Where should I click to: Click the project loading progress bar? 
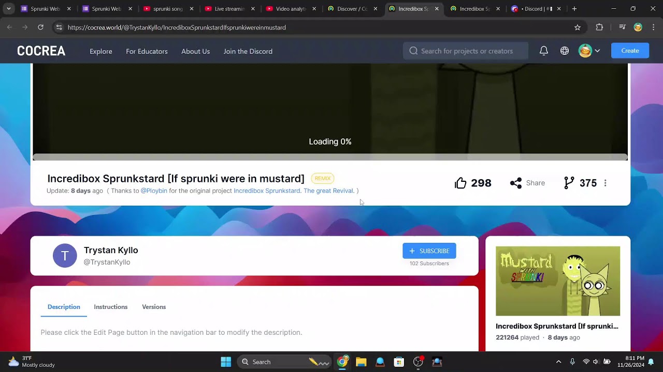click(330, 157)
